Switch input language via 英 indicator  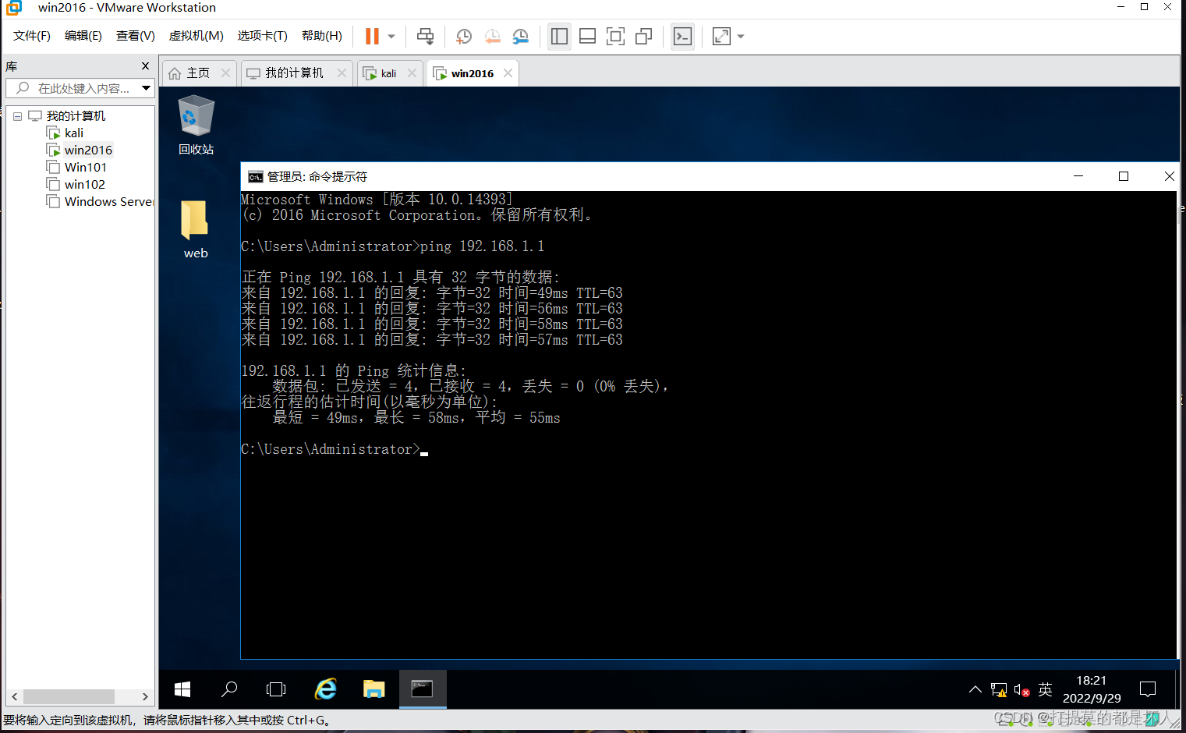(x=1046, y=689)
